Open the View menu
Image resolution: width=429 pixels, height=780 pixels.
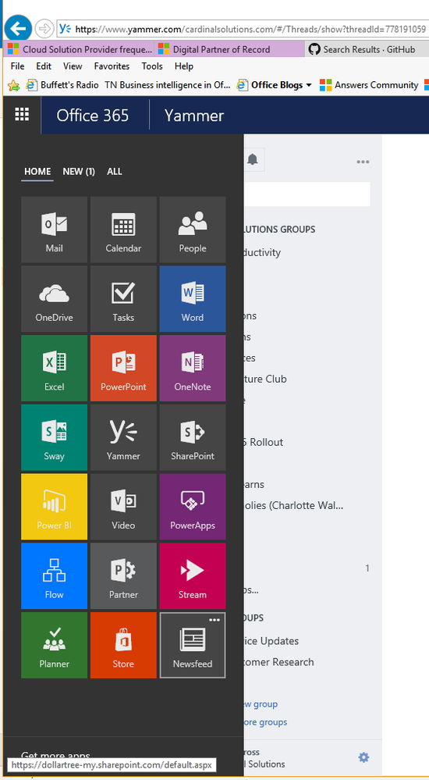pos(73,66)
